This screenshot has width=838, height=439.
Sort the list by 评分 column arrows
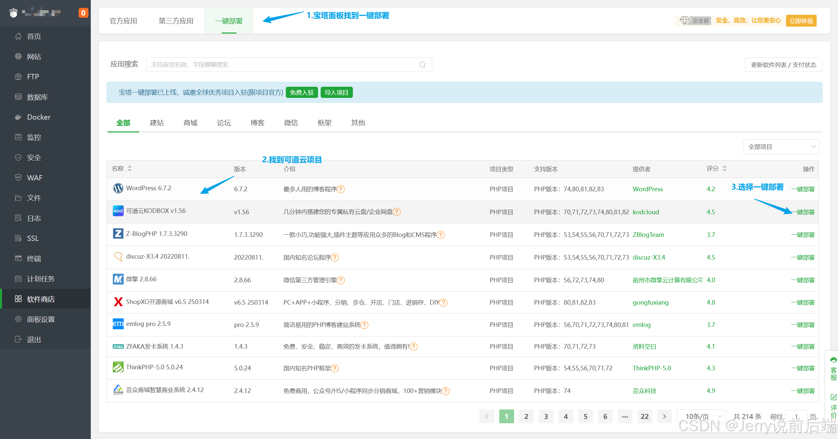tap(725, 169)
